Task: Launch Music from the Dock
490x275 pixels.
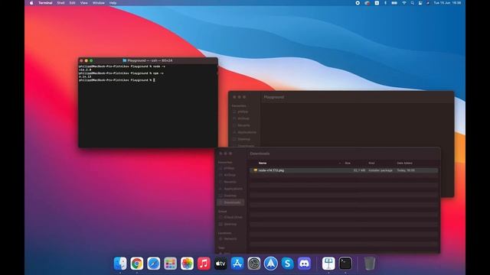Action: 204,264
